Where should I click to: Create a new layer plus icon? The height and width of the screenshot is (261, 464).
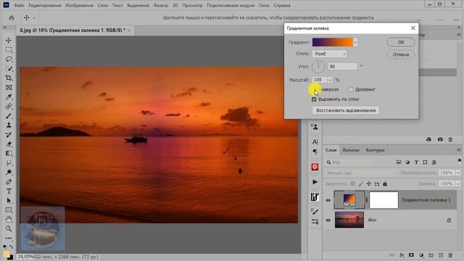pos(441,255)
